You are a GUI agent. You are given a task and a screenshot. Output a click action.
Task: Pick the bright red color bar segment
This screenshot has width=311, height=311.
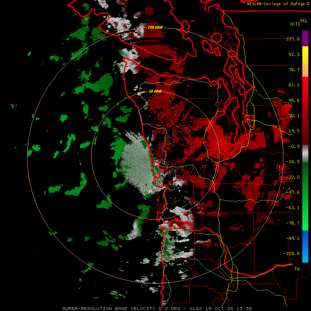tap(305, 85)
